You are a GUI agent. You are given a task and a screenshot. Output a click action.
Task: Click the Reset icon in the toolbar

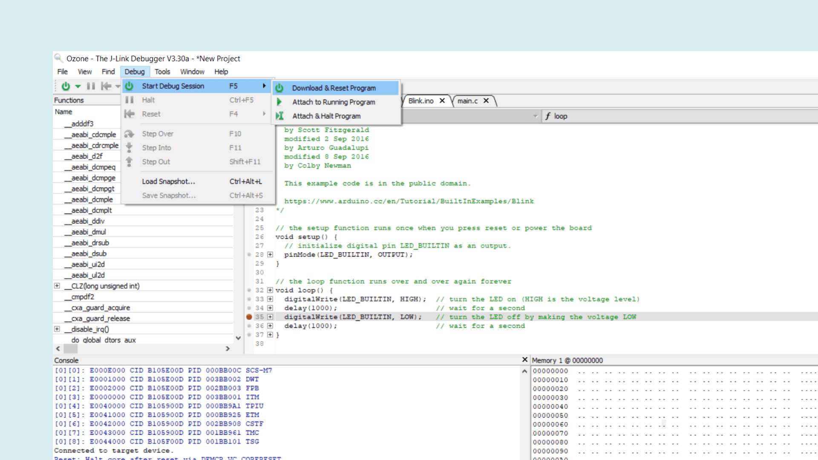pos(107,86)
